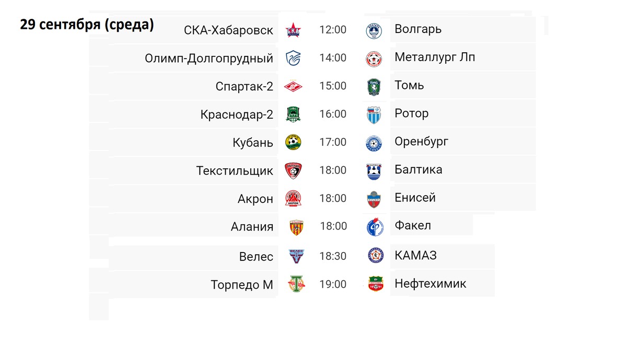
Task: Click the СКА-Хабаровск club logo
Action: tap(293, 31)
